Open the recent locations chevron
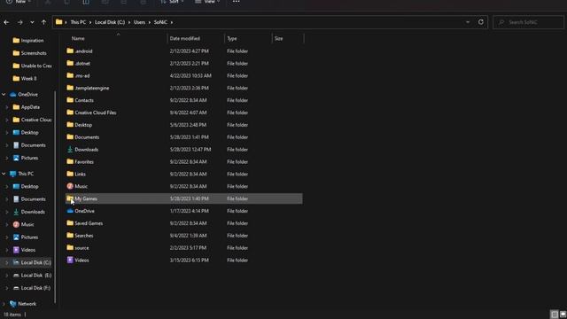The width and height of the screenshot is (567, 319). (x=32, y=22)
